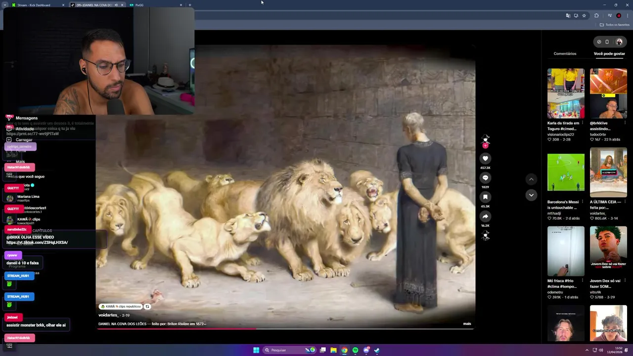This screenshot has height=356, width=633.
Task: Click the phone app icon at top right
Action: click(x=607, y=42)
